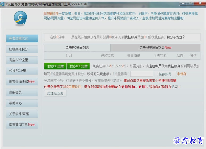Click 状态 column header
The height and width of the screenshot is (149, 206).
(x=180, y=56)
